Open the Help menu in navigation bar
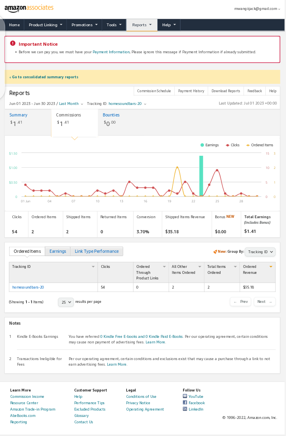 pos(169,25)
